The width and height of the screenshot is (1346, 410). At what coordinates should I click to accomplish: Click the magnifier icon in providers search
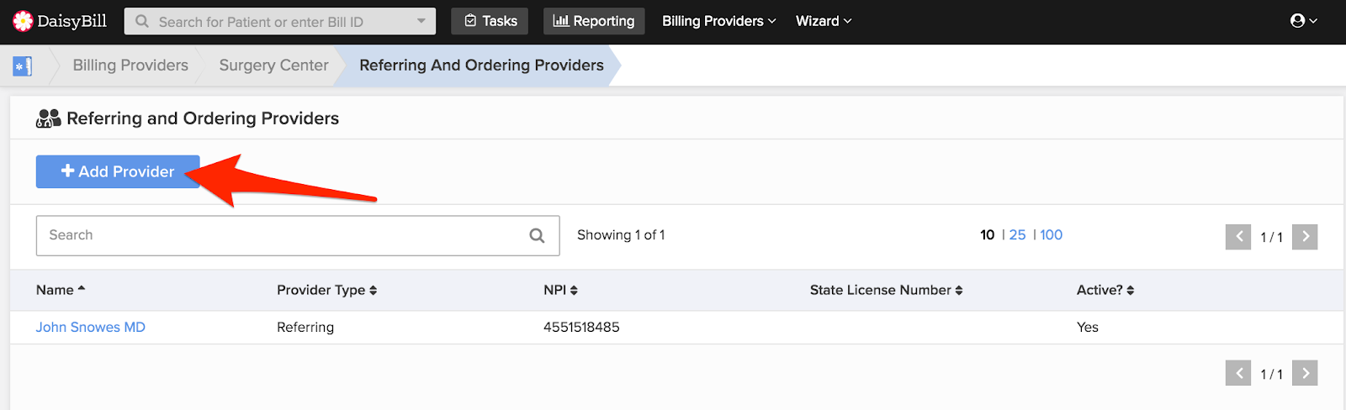click(x=537, y=235)
